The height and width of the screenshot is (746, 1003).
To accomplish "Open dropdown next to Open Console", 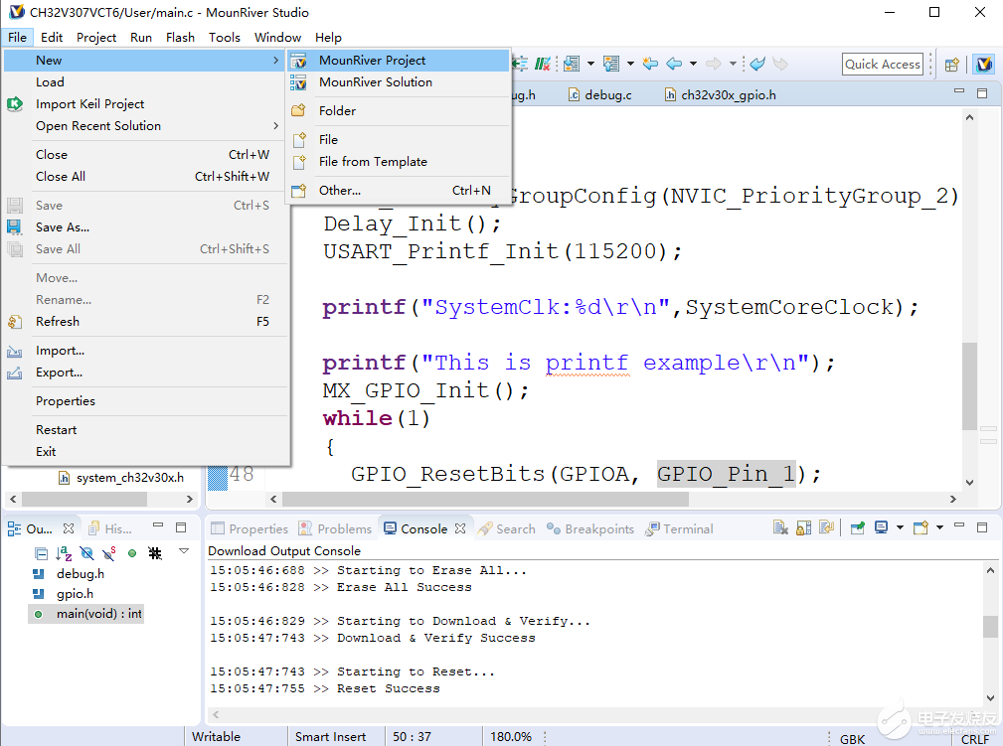I will (x=939, y=527).
